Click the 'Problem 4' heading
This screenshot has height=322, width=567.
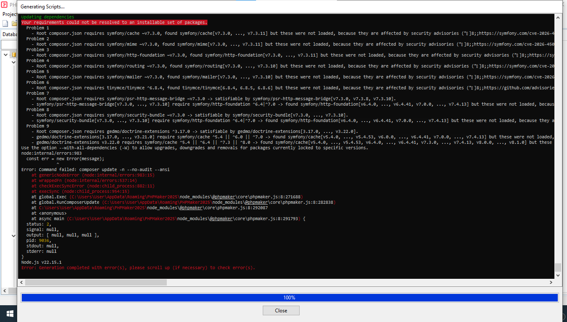click(38, 60)
